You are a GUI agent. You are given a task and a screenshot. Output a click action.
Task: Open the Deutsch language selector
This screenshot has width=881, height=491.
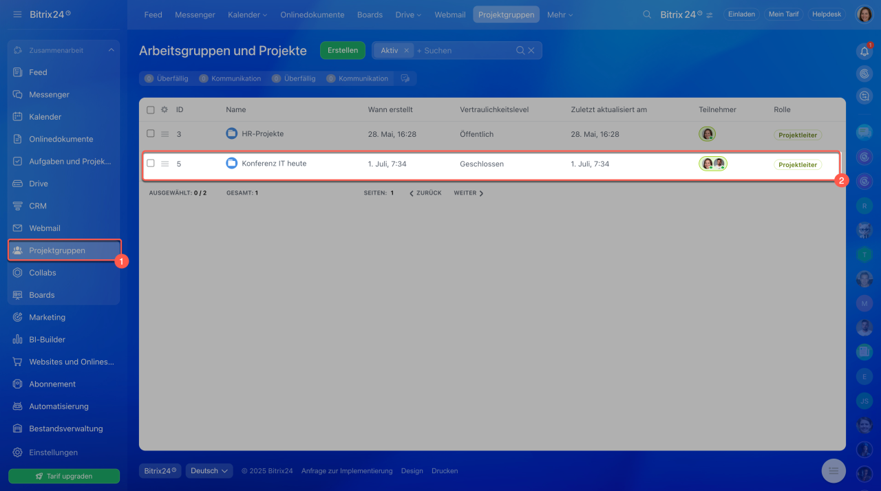coord(209,471)
